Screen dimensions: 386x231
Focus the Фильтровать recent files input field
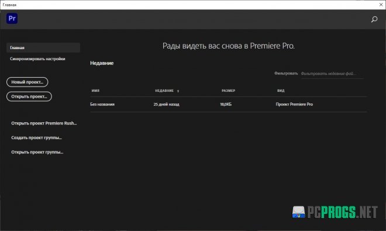tap(332, 74)
